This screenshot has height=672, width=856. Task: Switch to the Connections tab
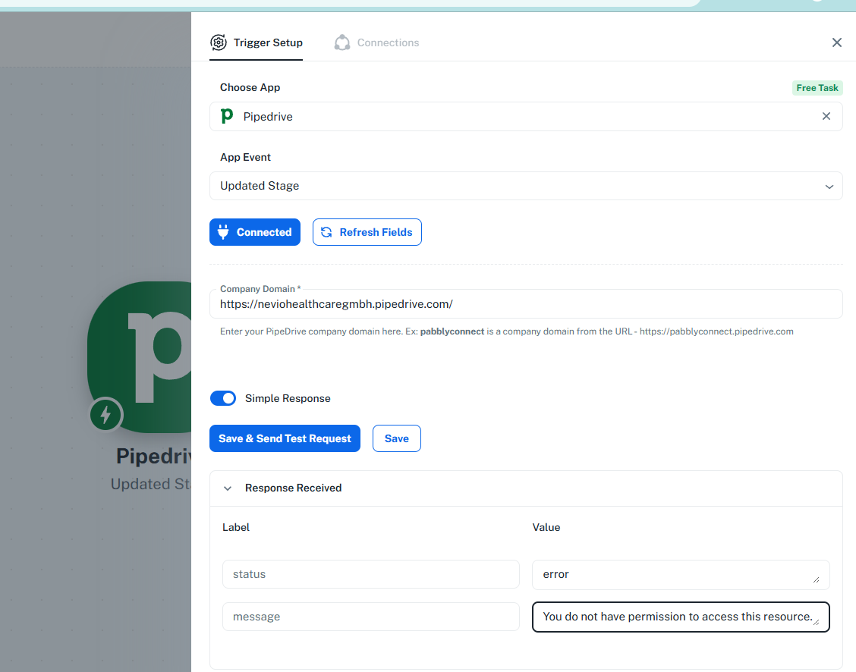click(387, 42)
